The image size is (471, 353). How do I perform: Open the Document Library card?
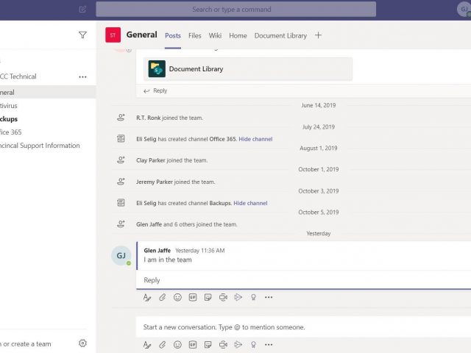248,68
